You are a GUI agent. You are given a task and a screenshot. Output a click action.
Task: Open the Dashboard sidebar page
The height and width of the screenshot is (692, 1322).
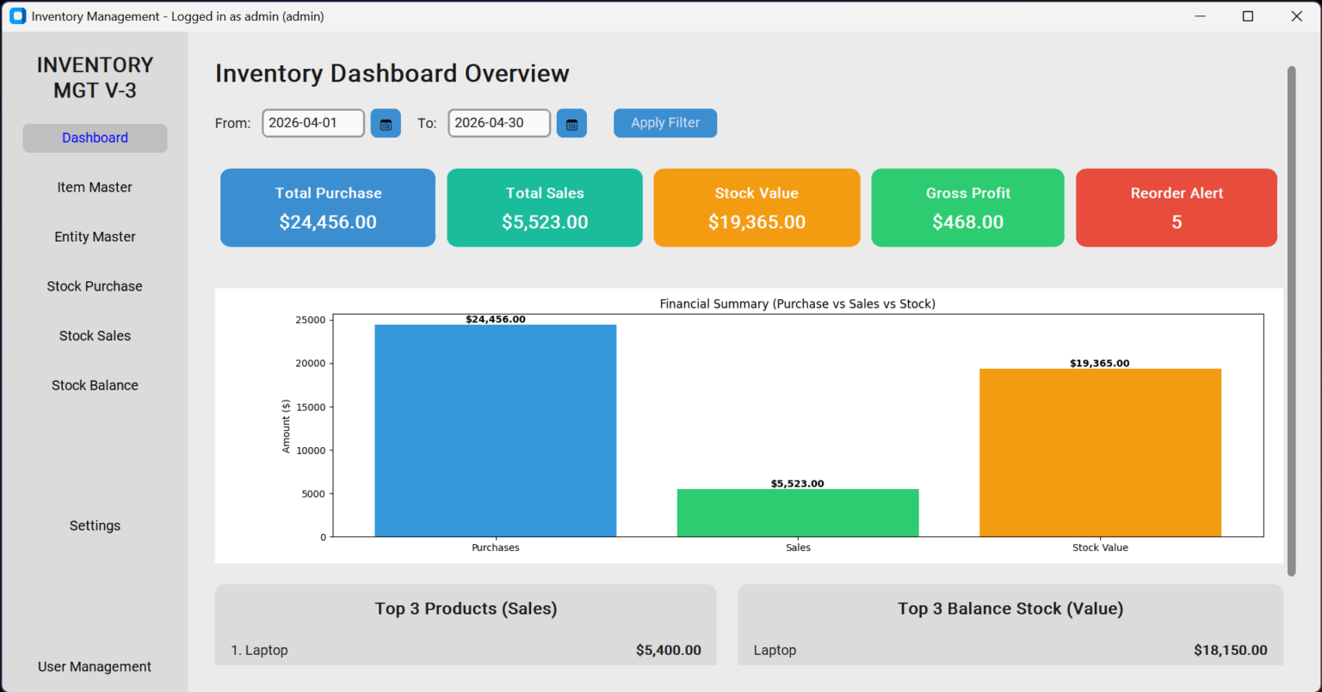pos(95,138)
